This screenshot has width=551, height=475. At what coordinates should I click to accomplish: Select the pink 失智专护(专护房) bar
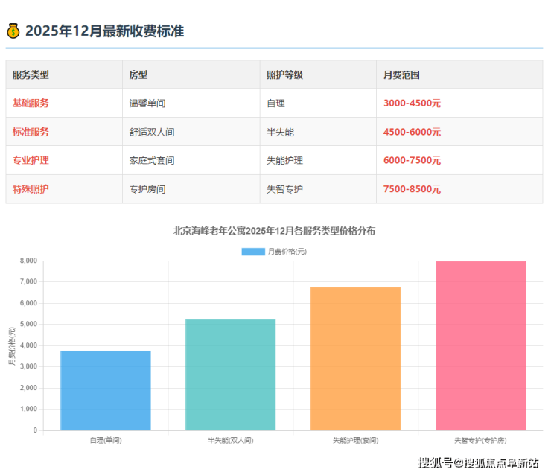(x=480, y=345)
